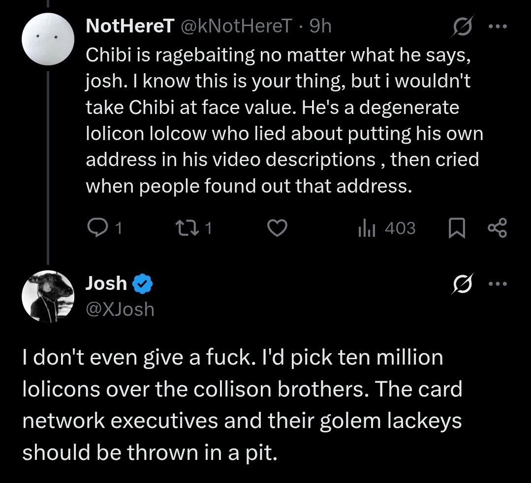The image size is (531, 483).
Task: Click Josh's blue verified badge
Action: coord(143,284)
